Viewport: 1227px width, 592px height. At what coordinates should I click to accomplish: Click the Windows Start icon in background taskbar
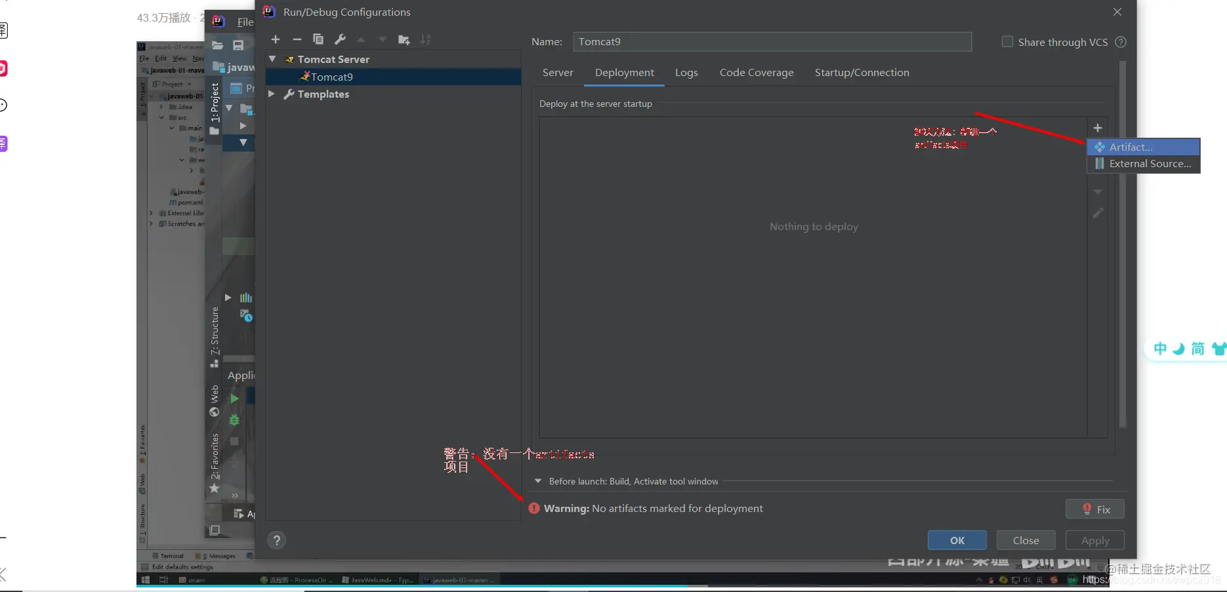click(146, 580)
